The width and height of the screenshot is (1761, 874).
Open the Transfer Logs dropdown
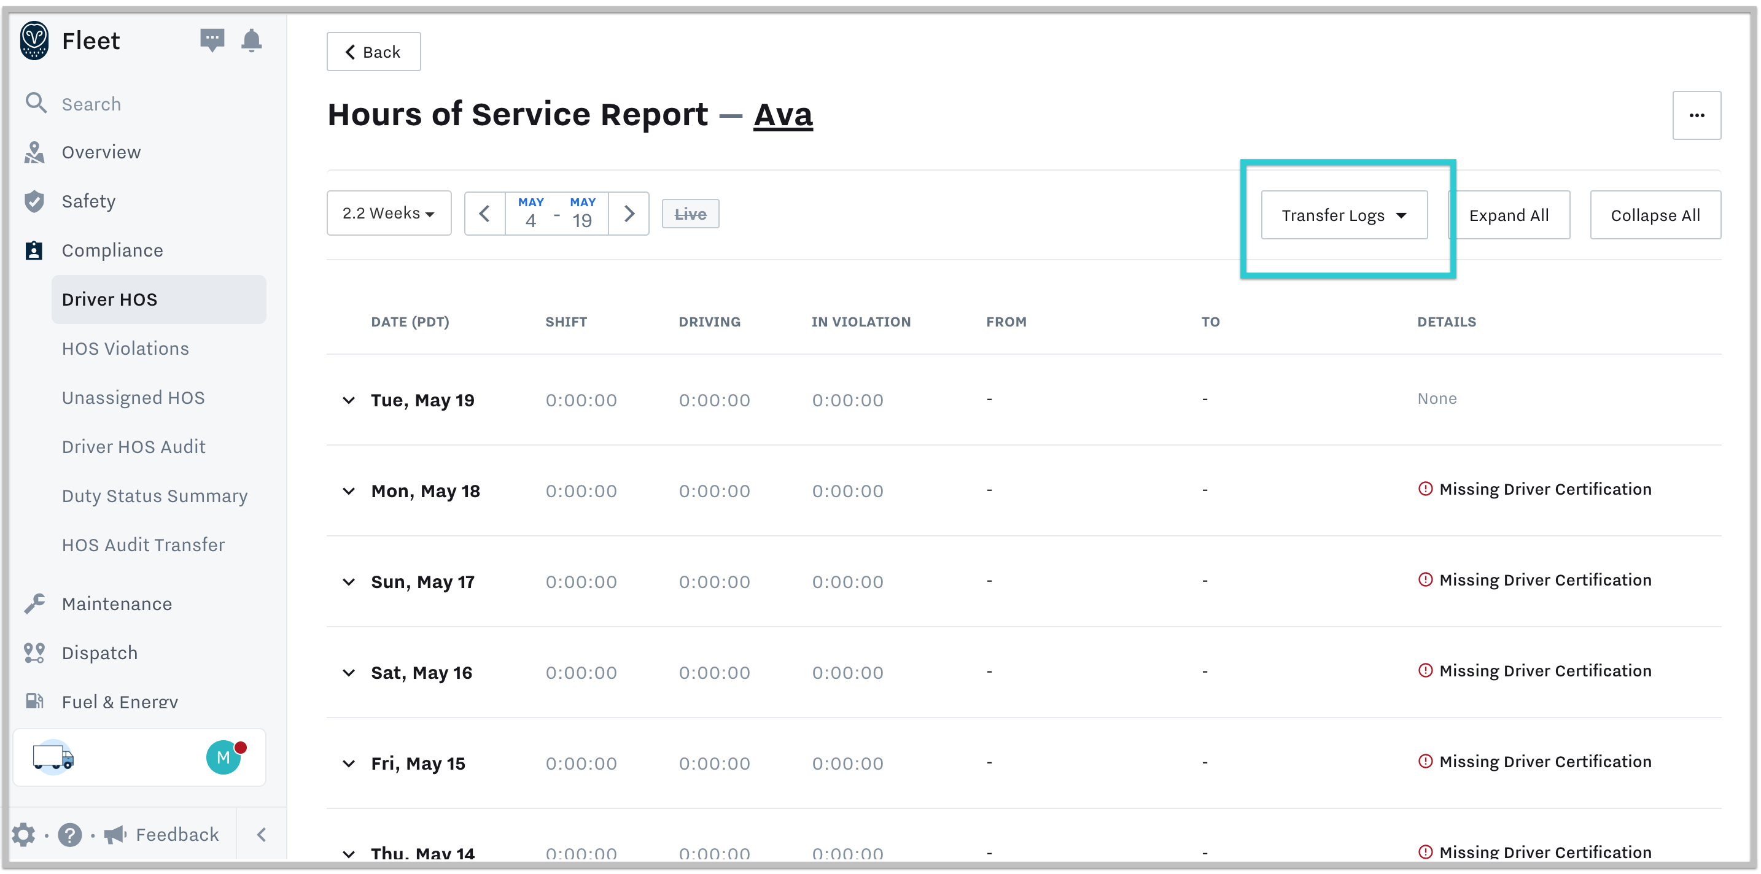coord(1343,215)
